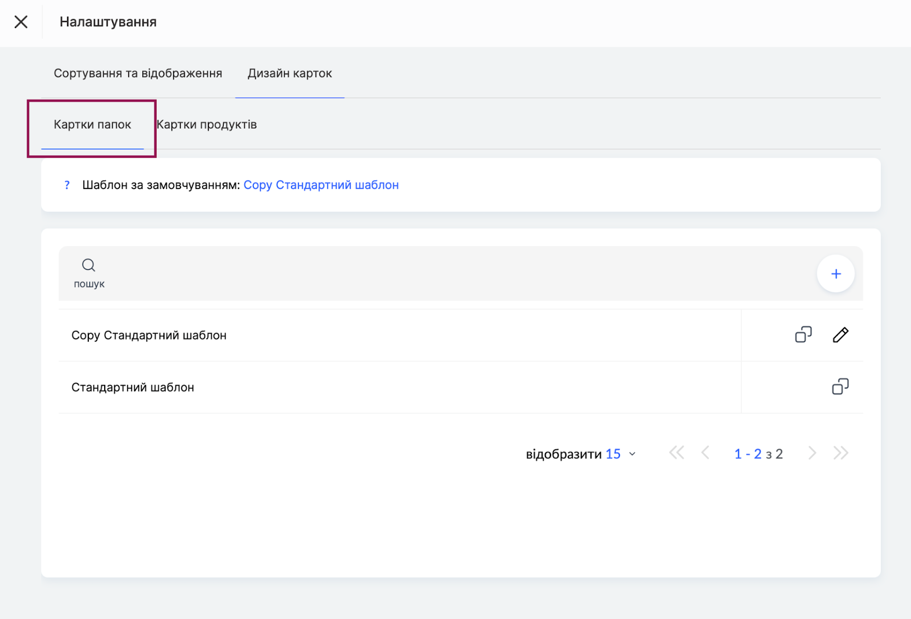Jump to the last page
Screen dimensions: 911x619
tap(840, 453)
